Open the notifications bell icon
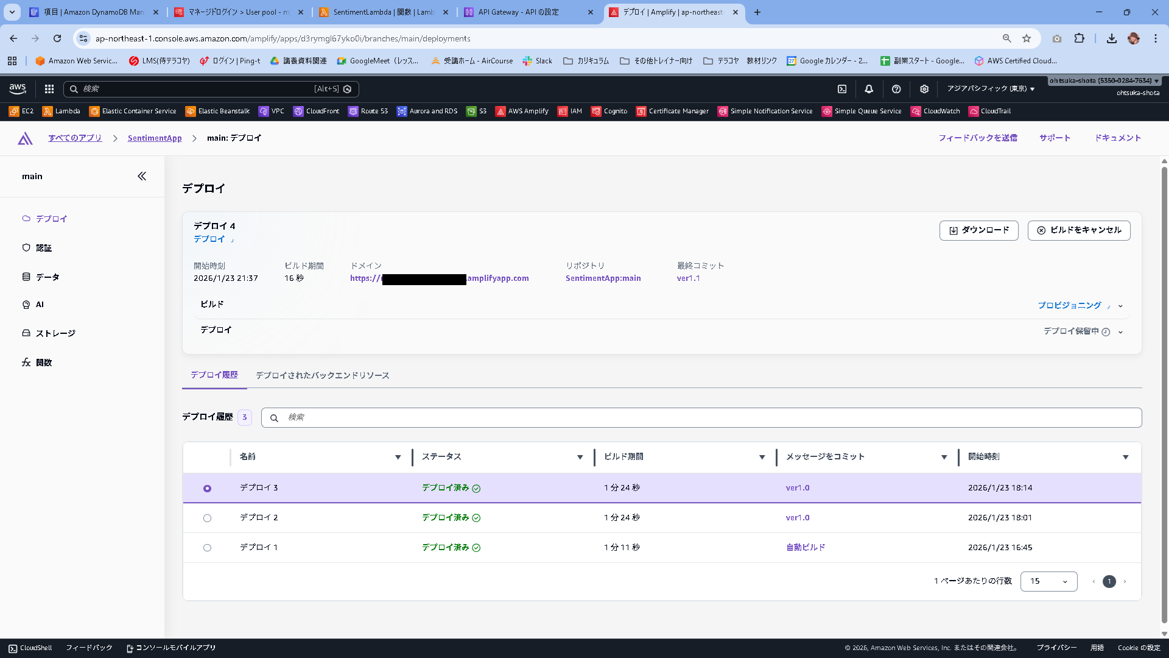The image size is (1169, 658). tap(869, 89)
